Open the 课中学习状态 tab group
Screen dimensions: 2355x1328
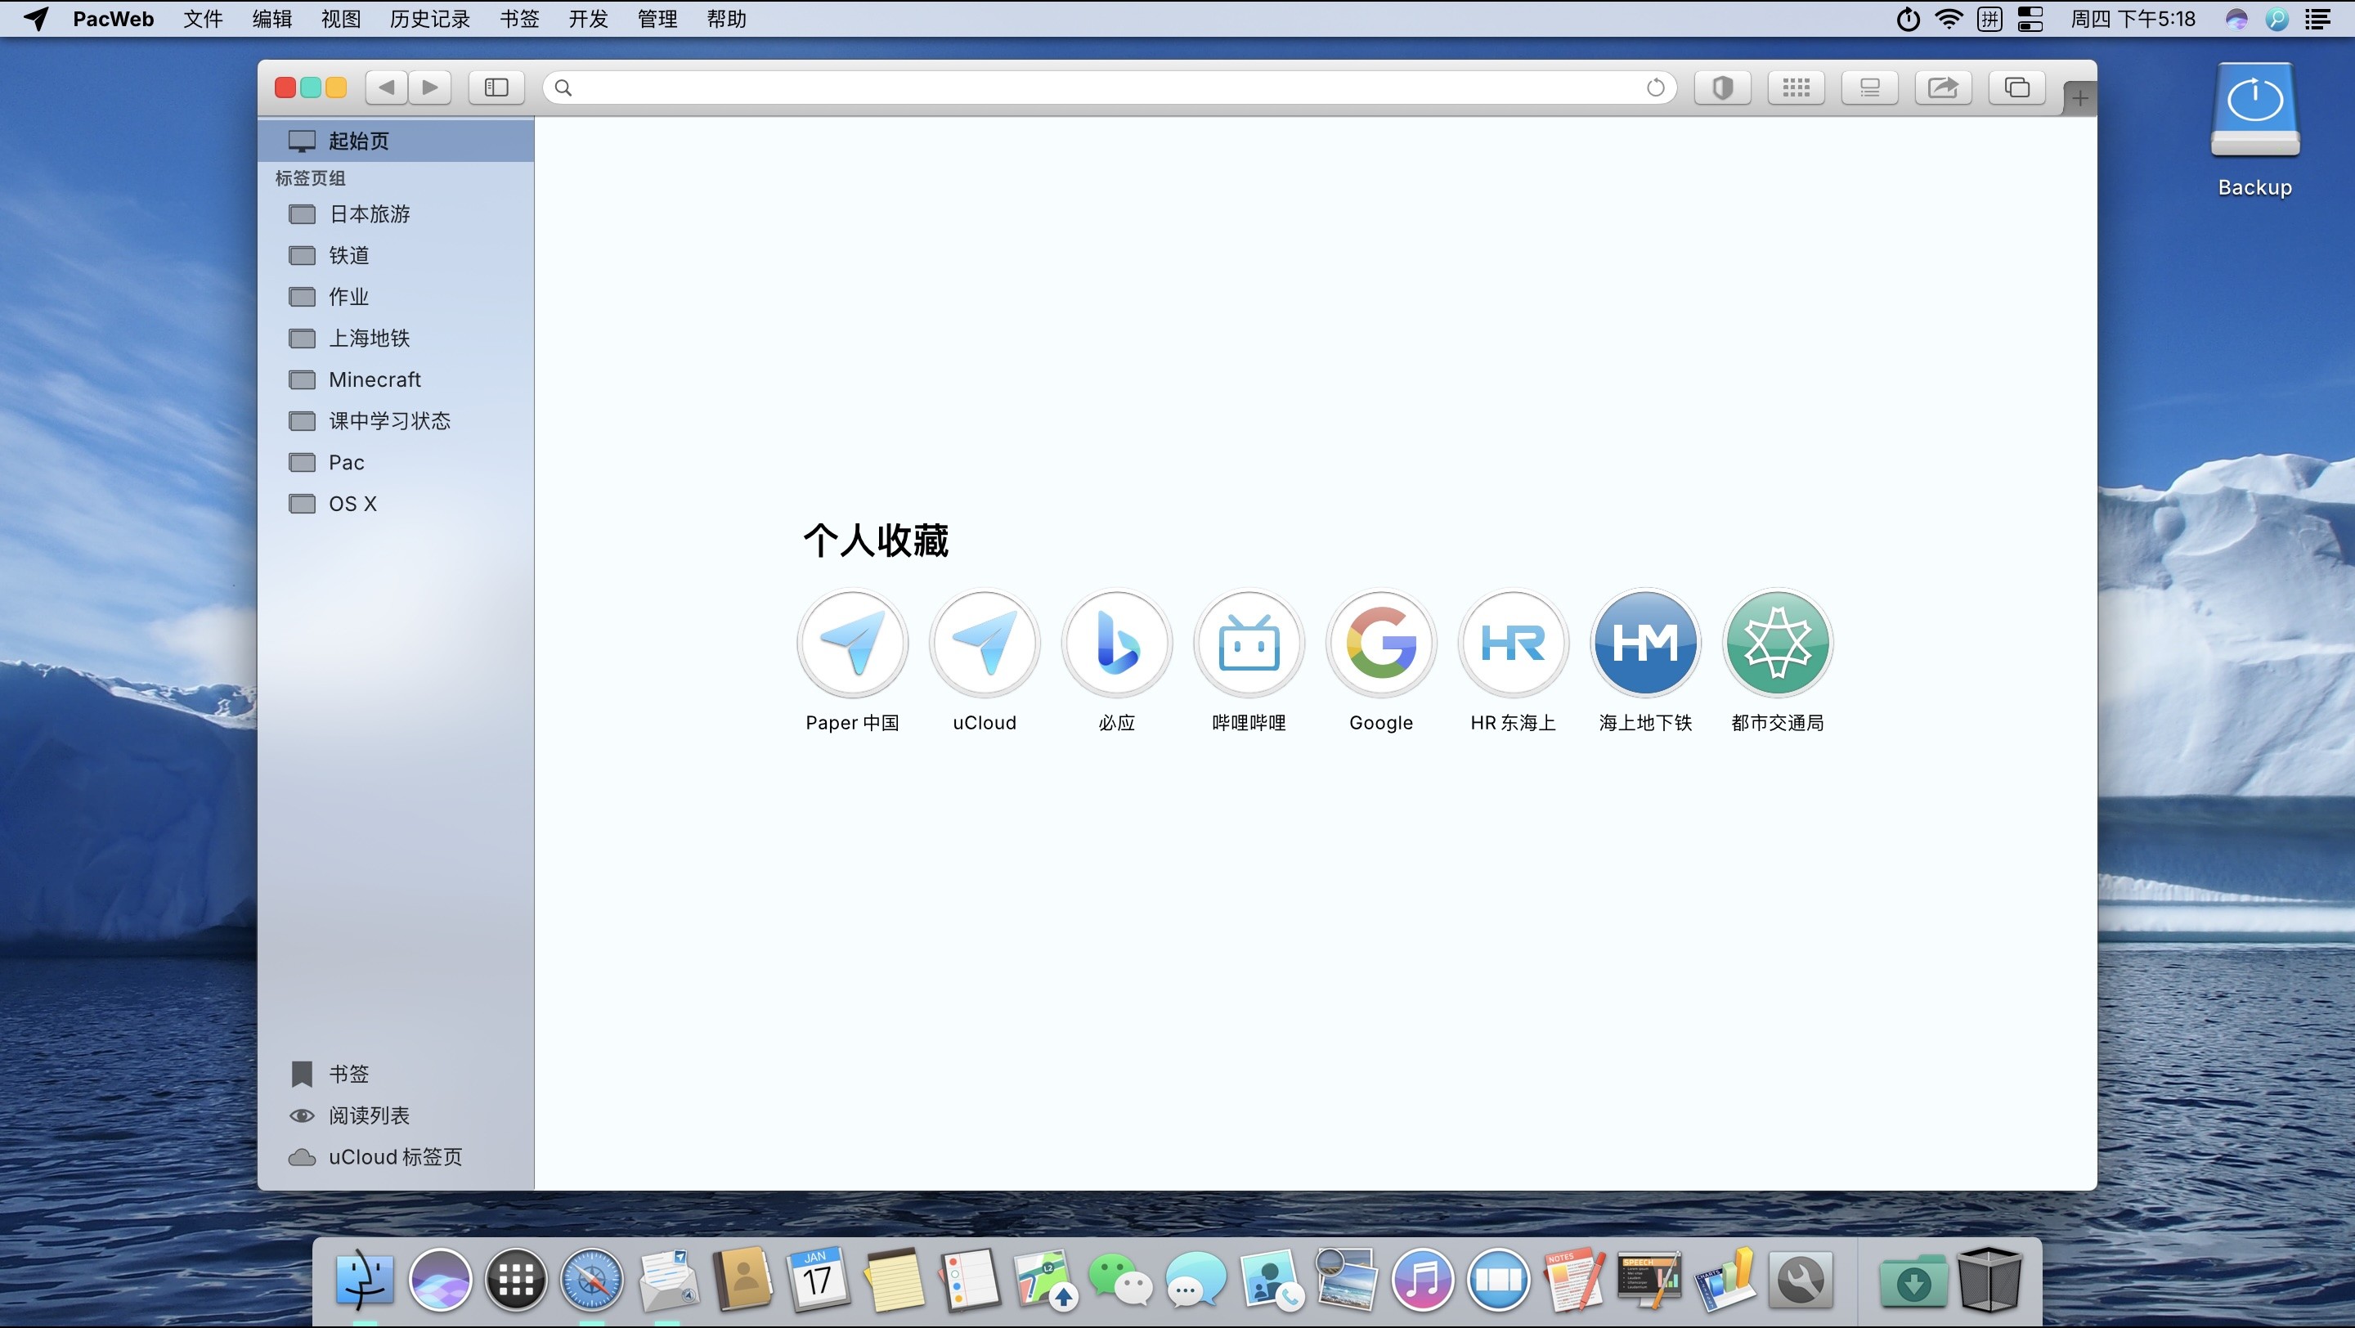coord(396,420)
